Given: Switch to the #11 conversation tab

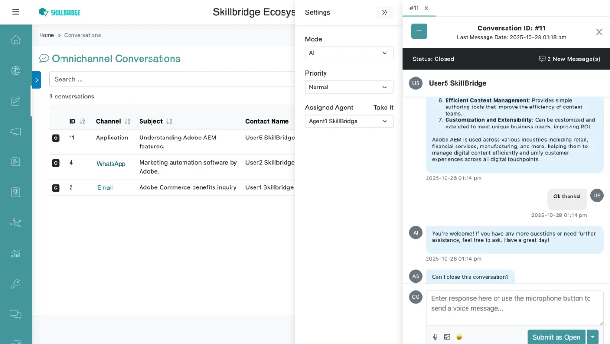Looking at the screenshot, I should pos(414,8).
